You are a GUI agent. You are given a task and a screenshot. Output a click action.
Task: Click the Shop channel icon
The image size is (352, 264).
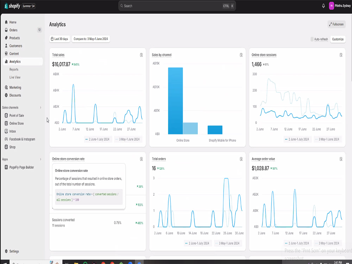6,147
